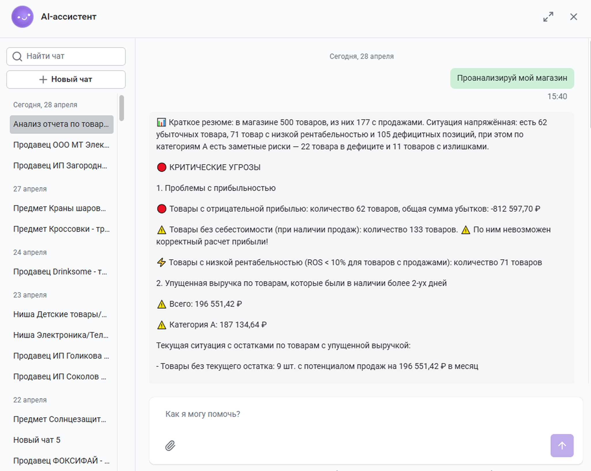
Task: Click the magnifier icon in search field
Action: point(17,56)
